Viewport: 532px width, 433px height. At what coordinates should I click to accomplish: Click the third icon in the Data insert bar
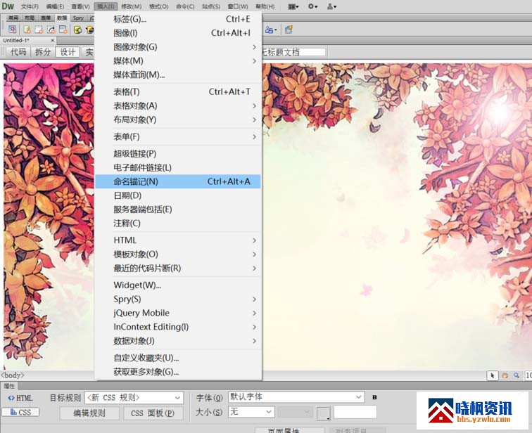point(39,30)
